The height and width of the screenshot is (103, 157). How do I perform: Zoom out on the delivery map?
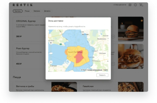(x=51, y=62)
